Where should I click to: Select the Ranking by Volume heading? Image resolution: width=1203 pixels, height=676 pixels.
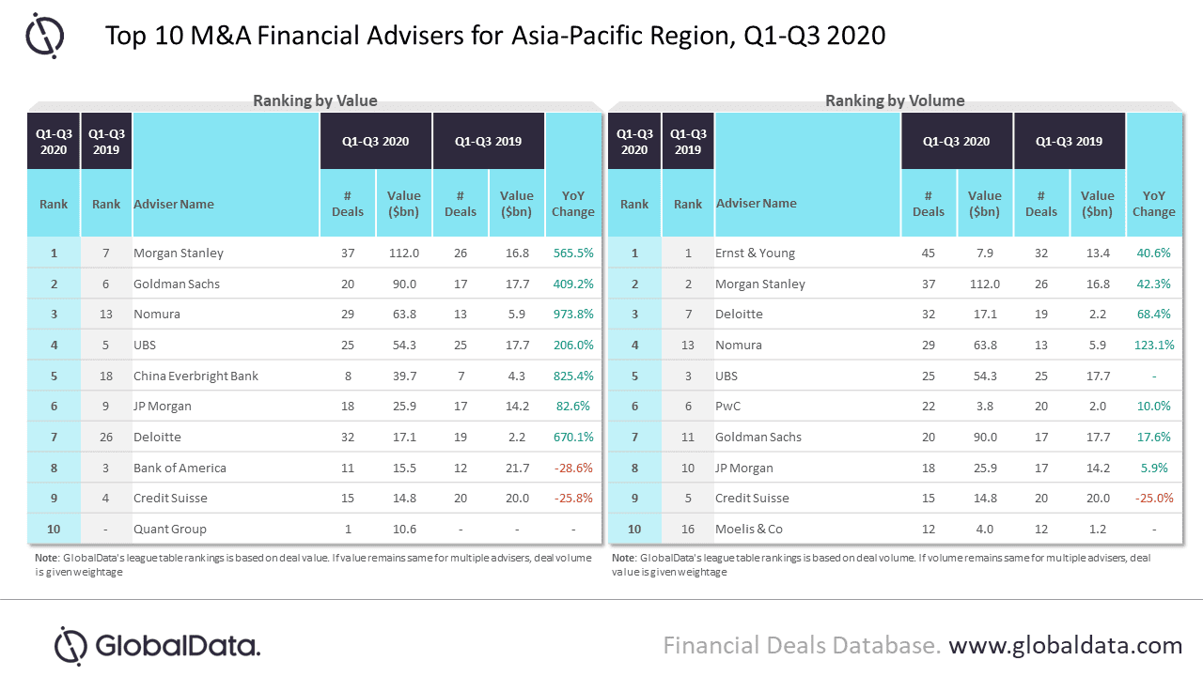pos(895,100)
